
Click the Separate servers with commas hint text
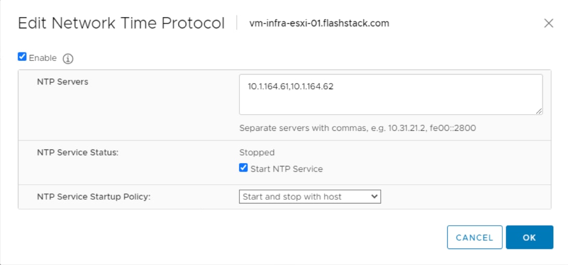point(357,128)
